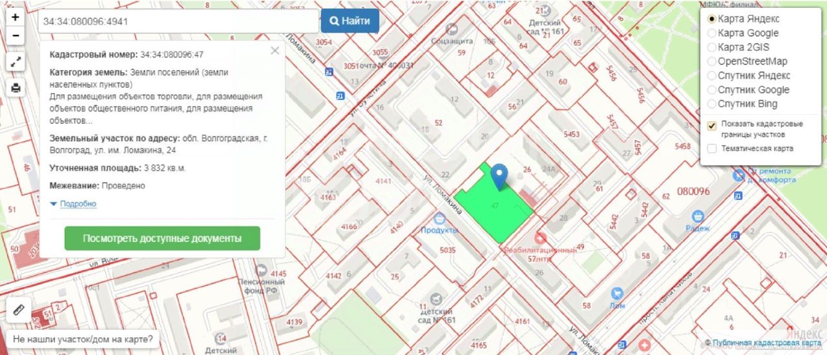Click the ул. Ломакина street label
Image resolution: width=827 pixels, height=355 pixels.
click(444, 194)
